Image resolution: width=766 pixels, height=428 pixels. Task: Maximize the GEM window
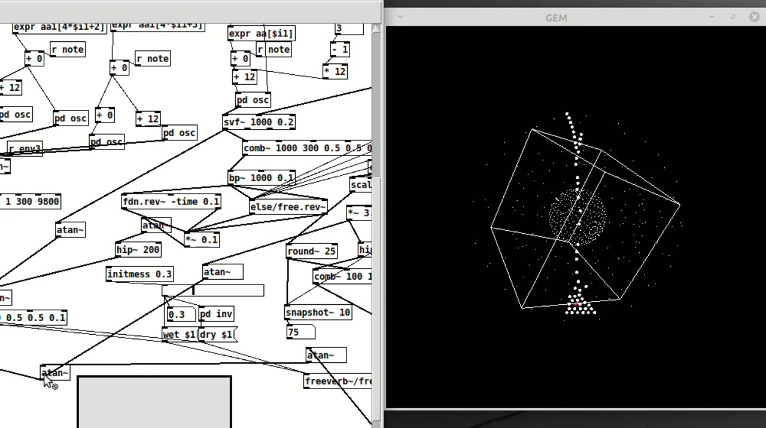pos(733,17)
